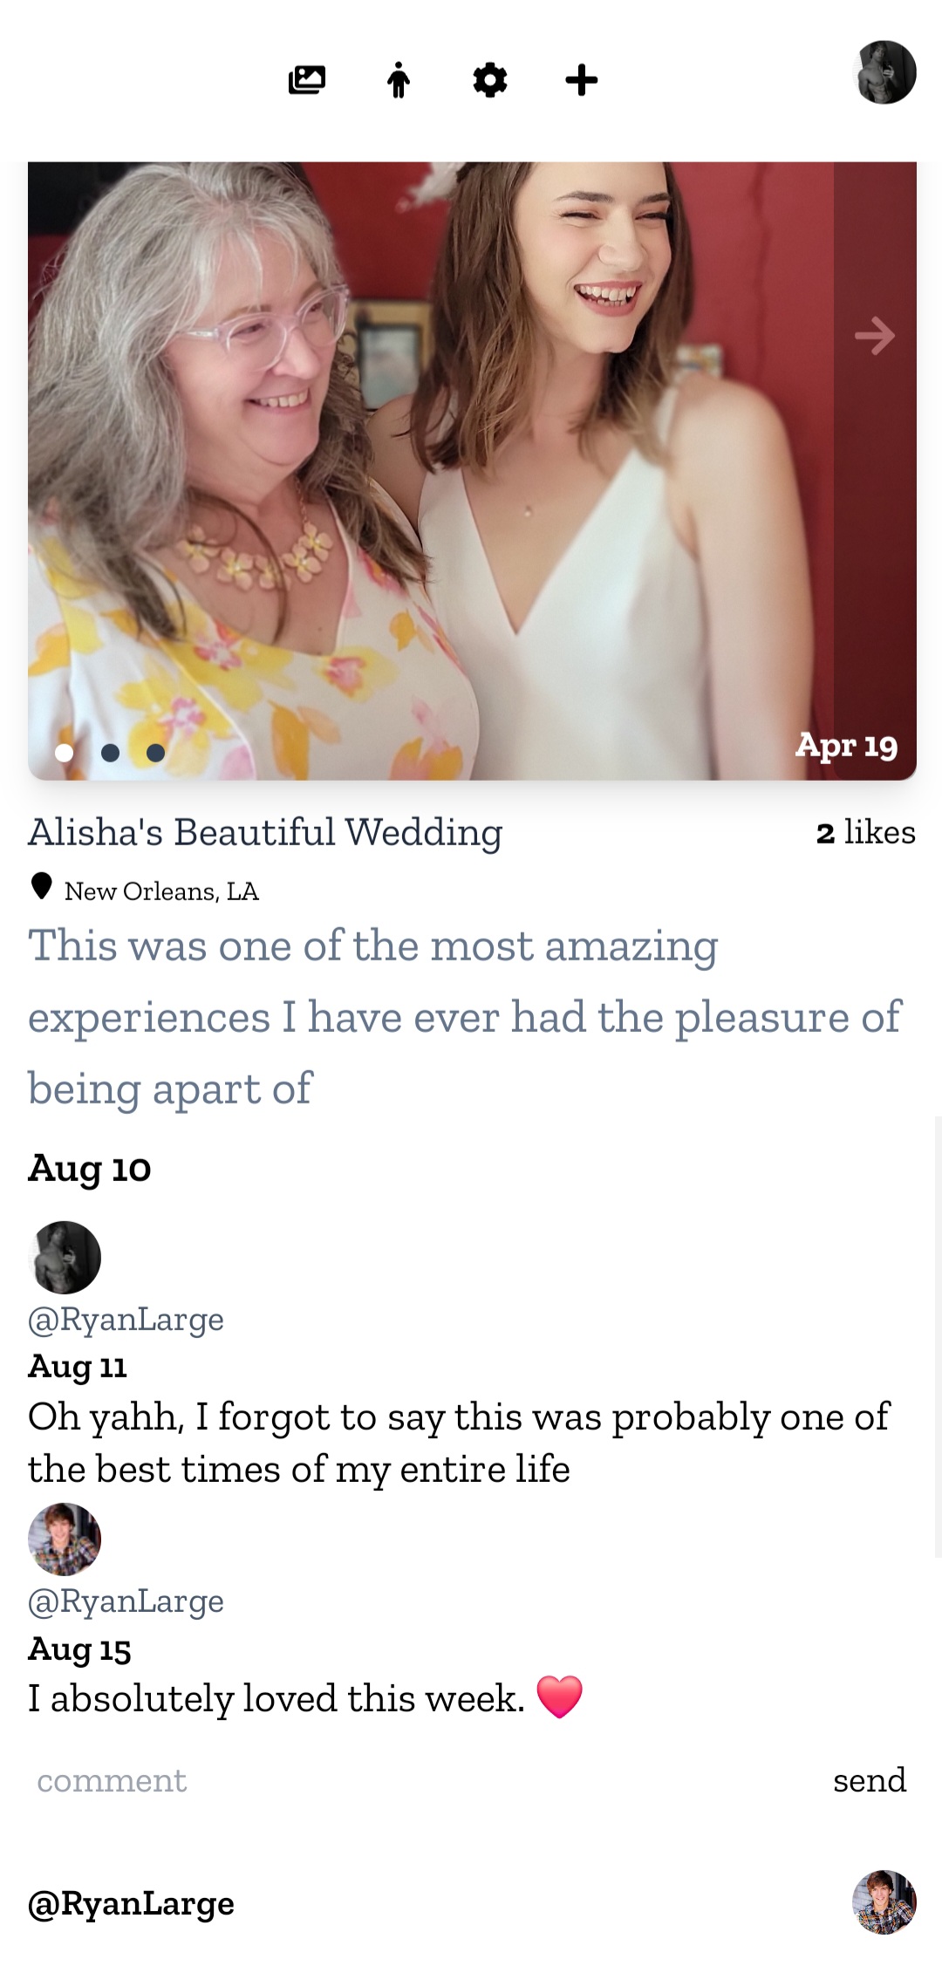Focus the comment input field
Viewport: 942px width, 1973px height.
click(419, 1780)
